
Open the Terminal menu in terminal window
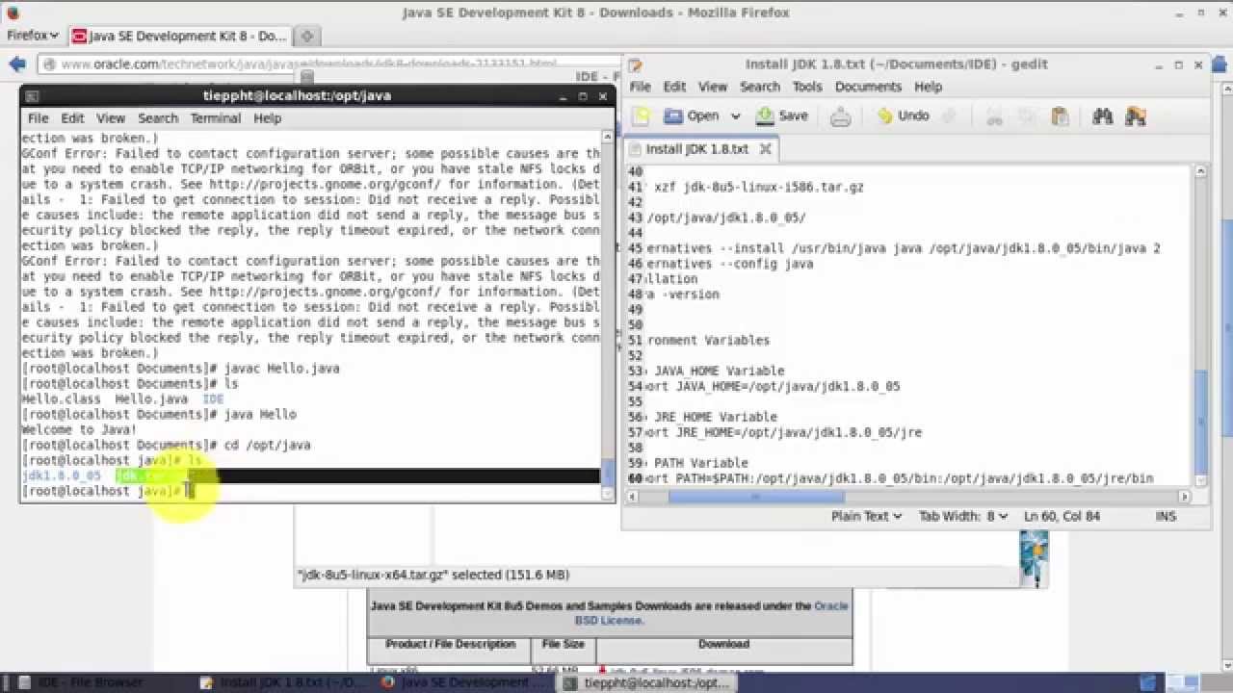pyautogui.click(x=216, y=118)
